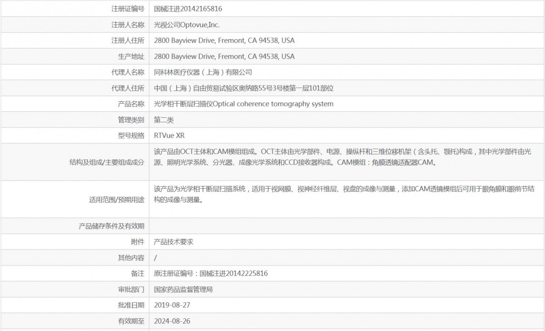The width and height of the screenshot is (545, 331).
Task: Click the 有效期至 label
Action: tap(131, 321)
